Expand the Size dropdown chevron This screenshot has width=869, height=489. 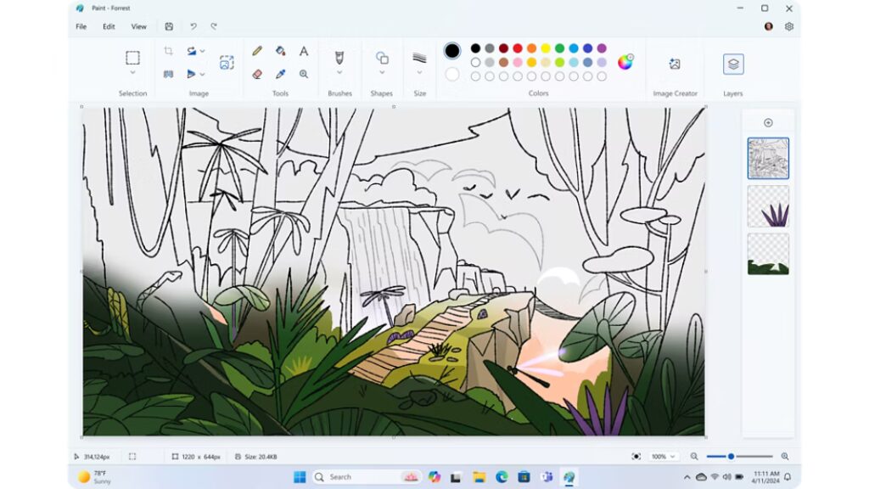[419, 73]
